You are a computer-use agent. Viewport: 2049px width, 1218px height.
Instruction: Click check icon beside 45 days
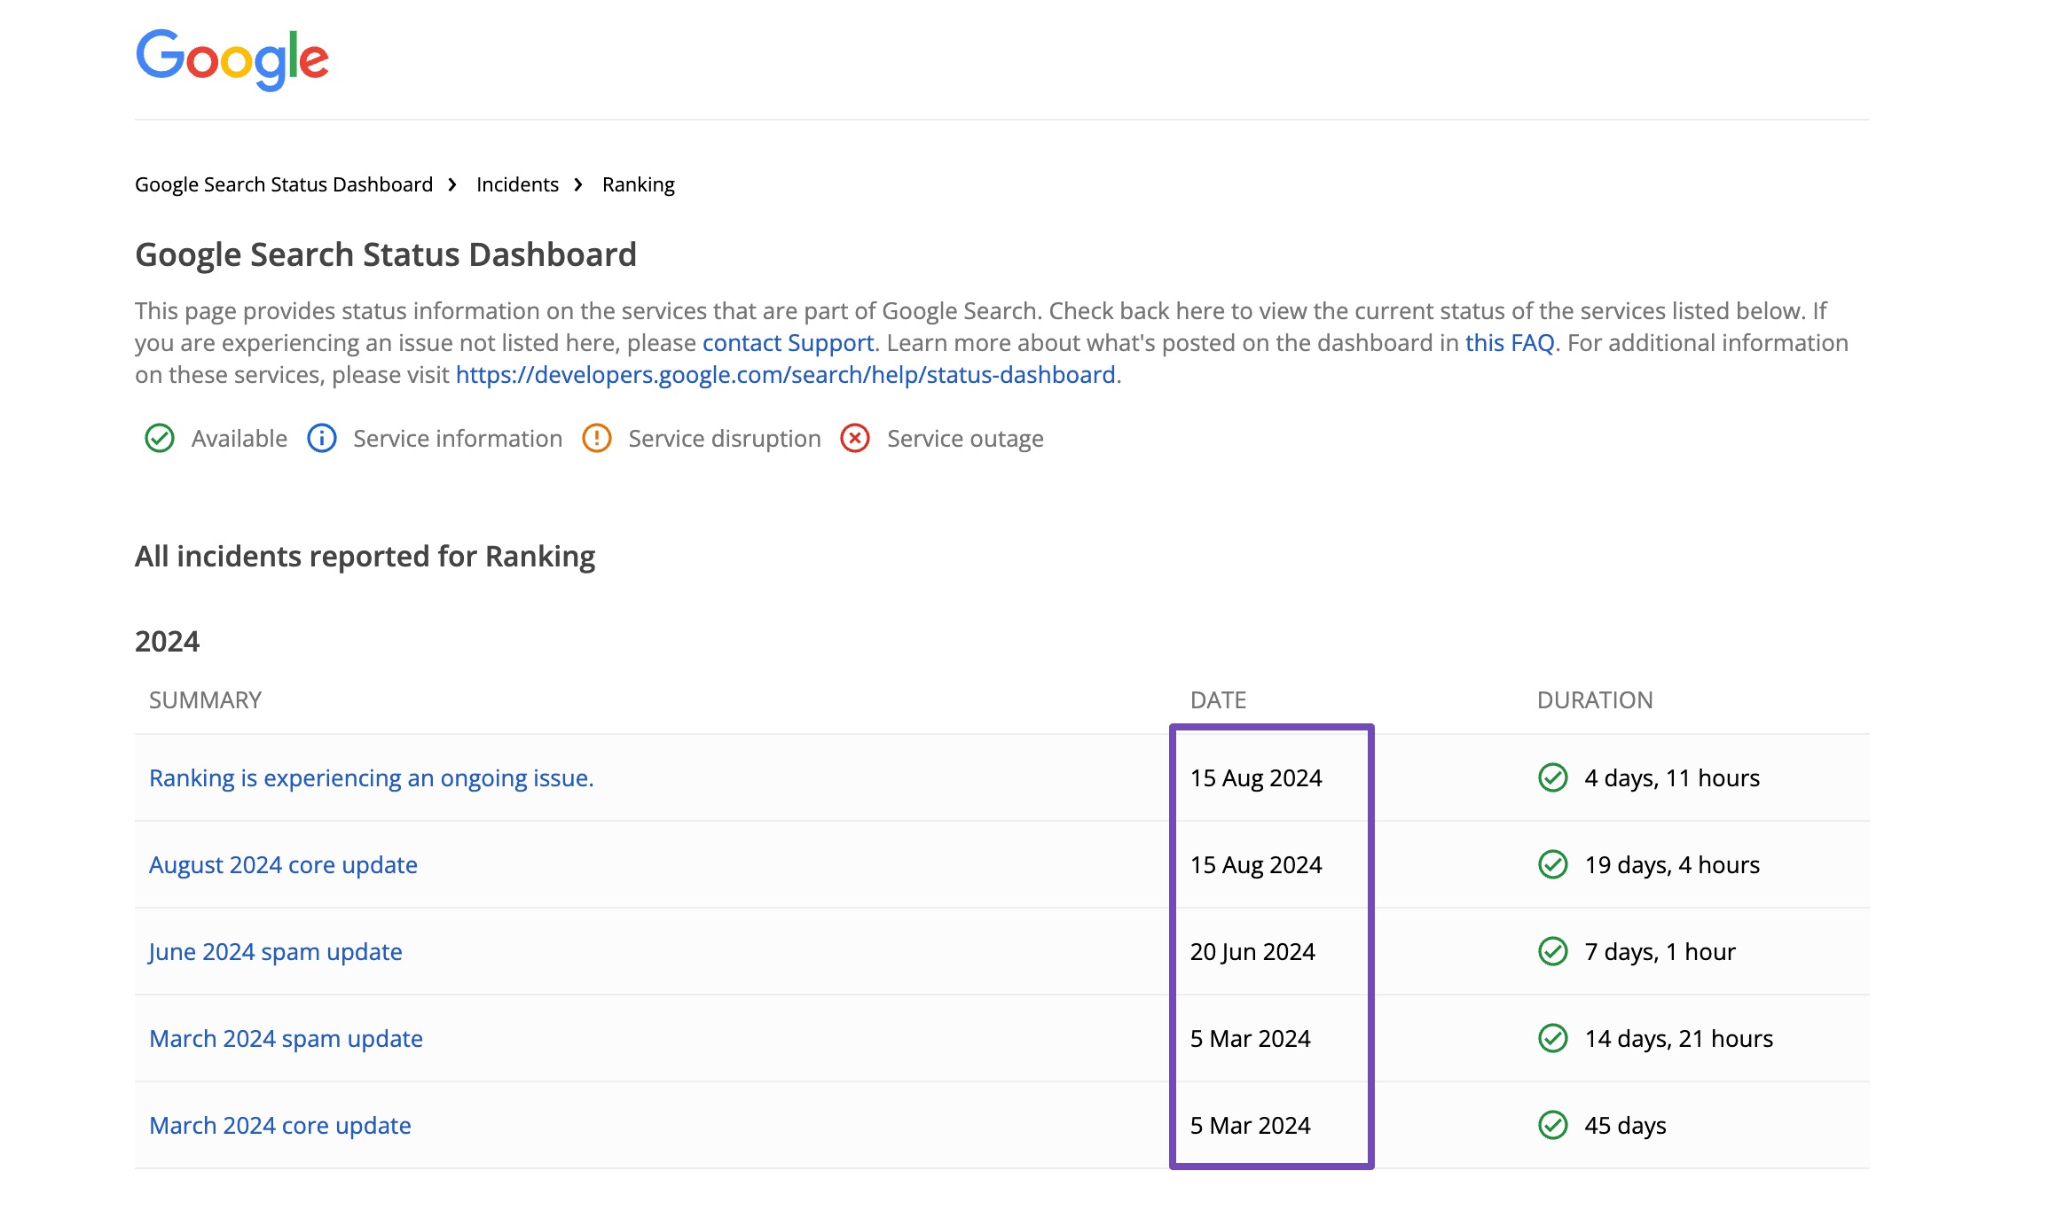(1553, 1125)
